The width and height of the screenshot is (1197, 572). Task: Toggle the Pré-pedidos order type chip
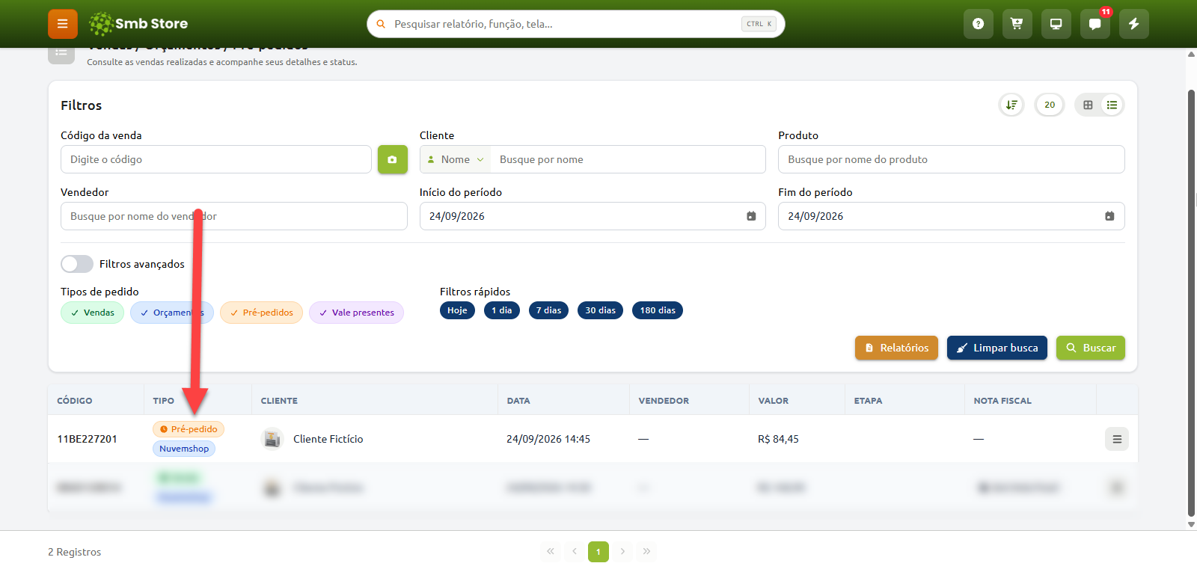point(261,313)
